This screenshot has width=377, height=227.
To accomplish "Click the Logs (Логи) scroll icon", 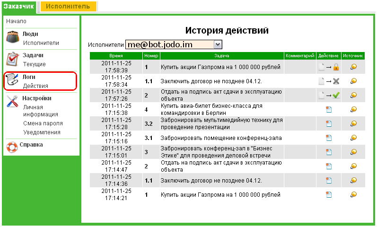I will [x=13, y=81].
